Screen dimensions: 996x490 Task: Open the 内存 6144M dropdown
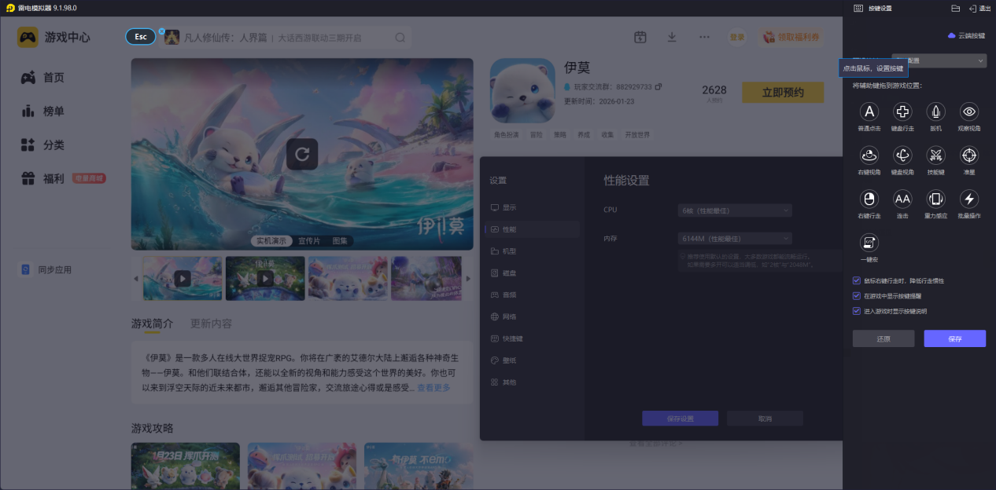point(735,238)
